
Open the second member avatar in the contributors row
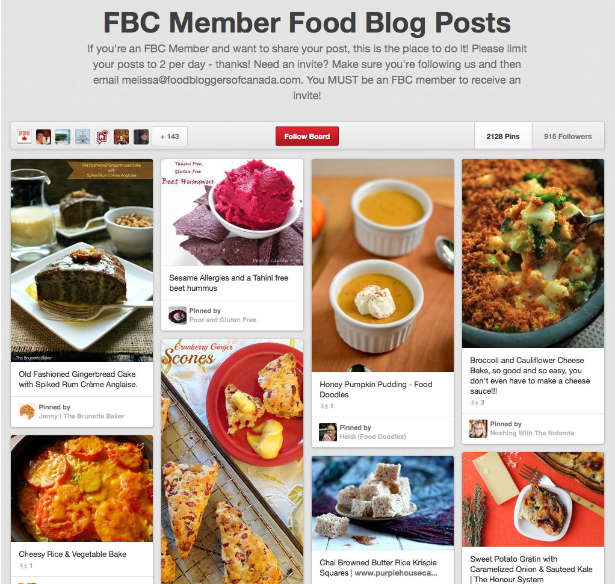coord(43,137)
